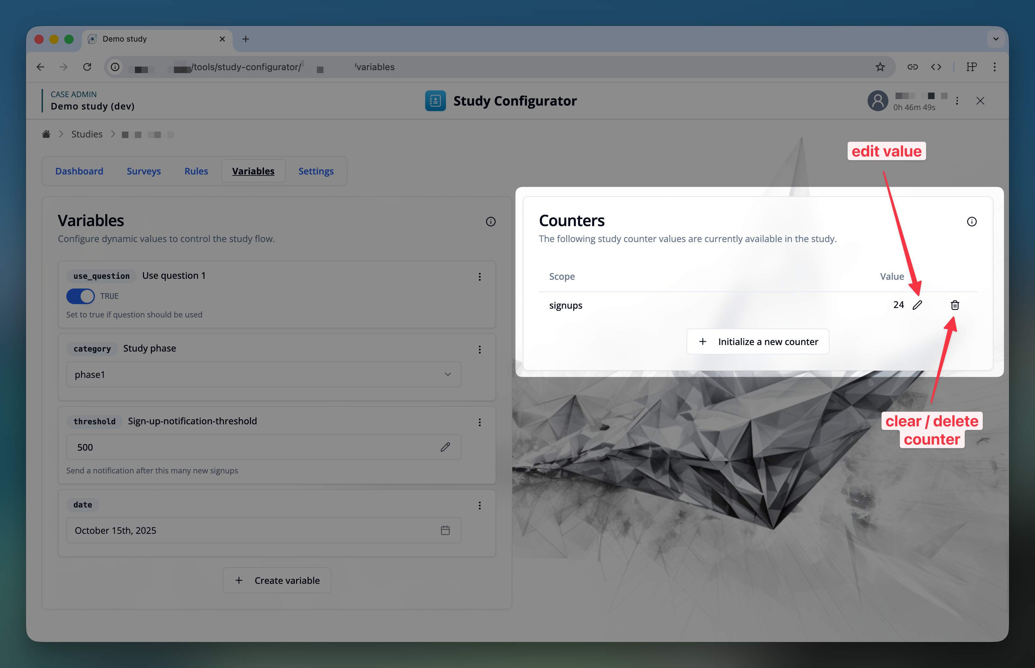The height and width of the screenshot is (668, 1035).
Task: Click the Create variable button
Action: coord(277,580)
